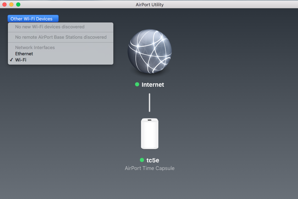Click the AirPort Time Capsule label
298x199 pixels.
pos(150,168)
